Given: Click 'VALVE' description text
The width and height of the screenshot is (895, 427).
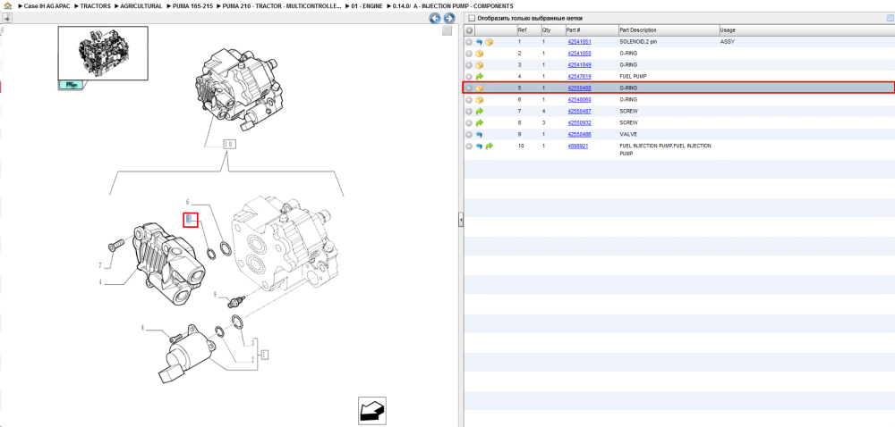Looking at the screenshot, I should 626,134.
